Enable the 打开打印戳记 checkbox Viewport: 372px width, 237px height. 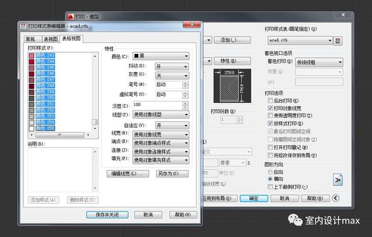click(x=270, y=147)
